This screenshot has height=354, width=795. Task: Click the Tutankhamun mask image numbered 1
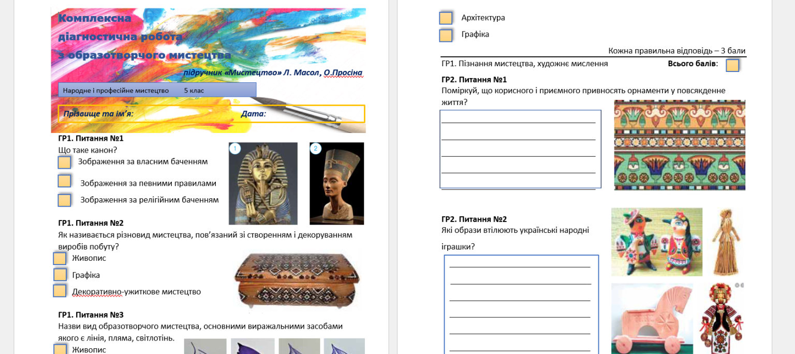tap(263, 183)
